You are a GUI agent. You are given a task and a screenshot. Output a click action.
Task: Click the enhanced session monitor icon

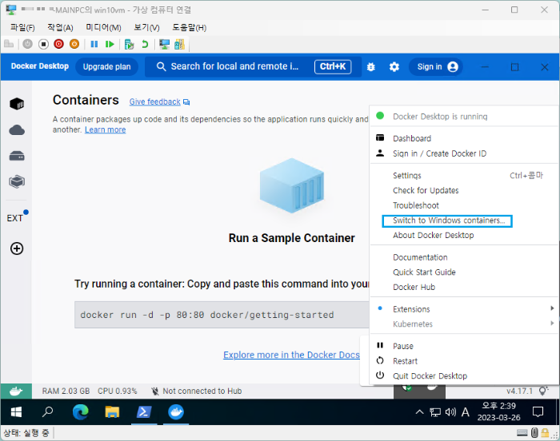point(164,44)
